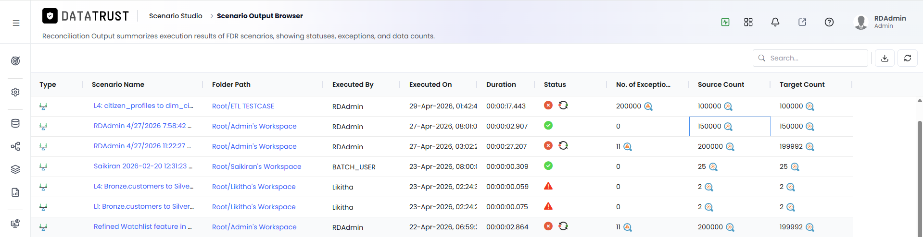Screen dimensions: 923x237
Task: Click Scenario Output Browser breadcrumb
Action: coord(260,16)
